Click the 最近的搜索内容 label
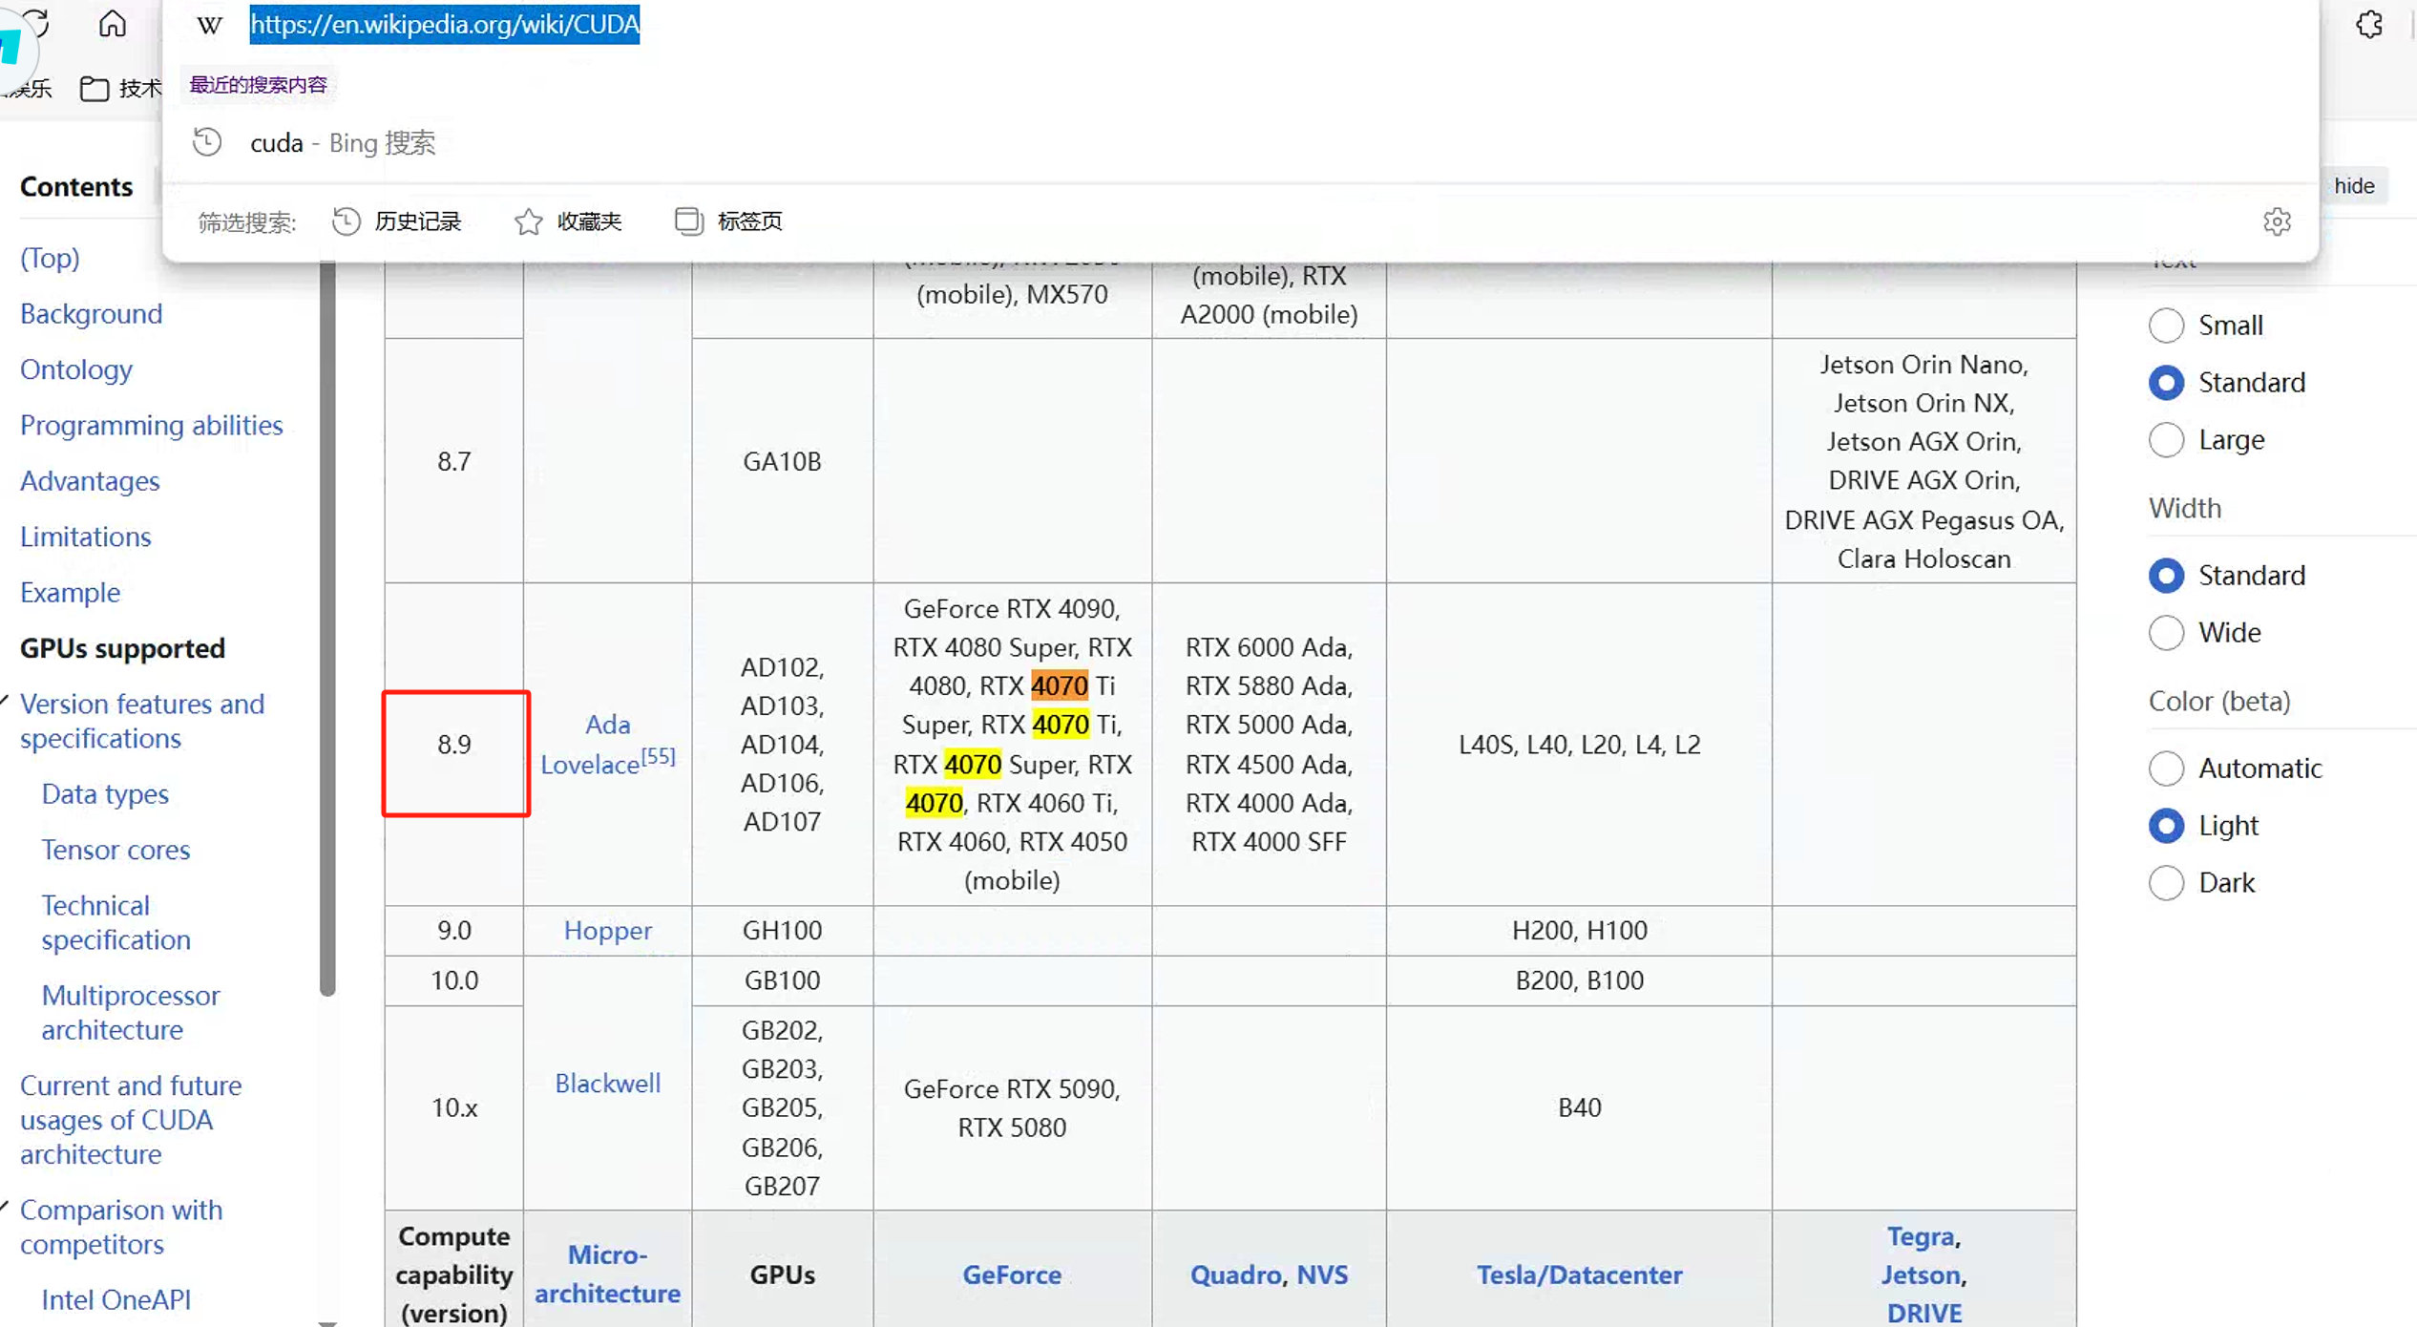 pos(259,85)
